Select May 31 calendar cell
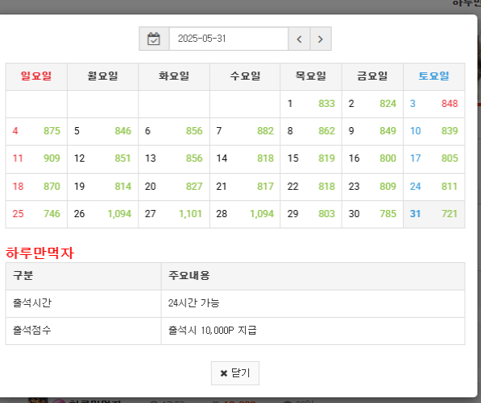Screen dimensions: 481x403 click(x=434, y=214)
